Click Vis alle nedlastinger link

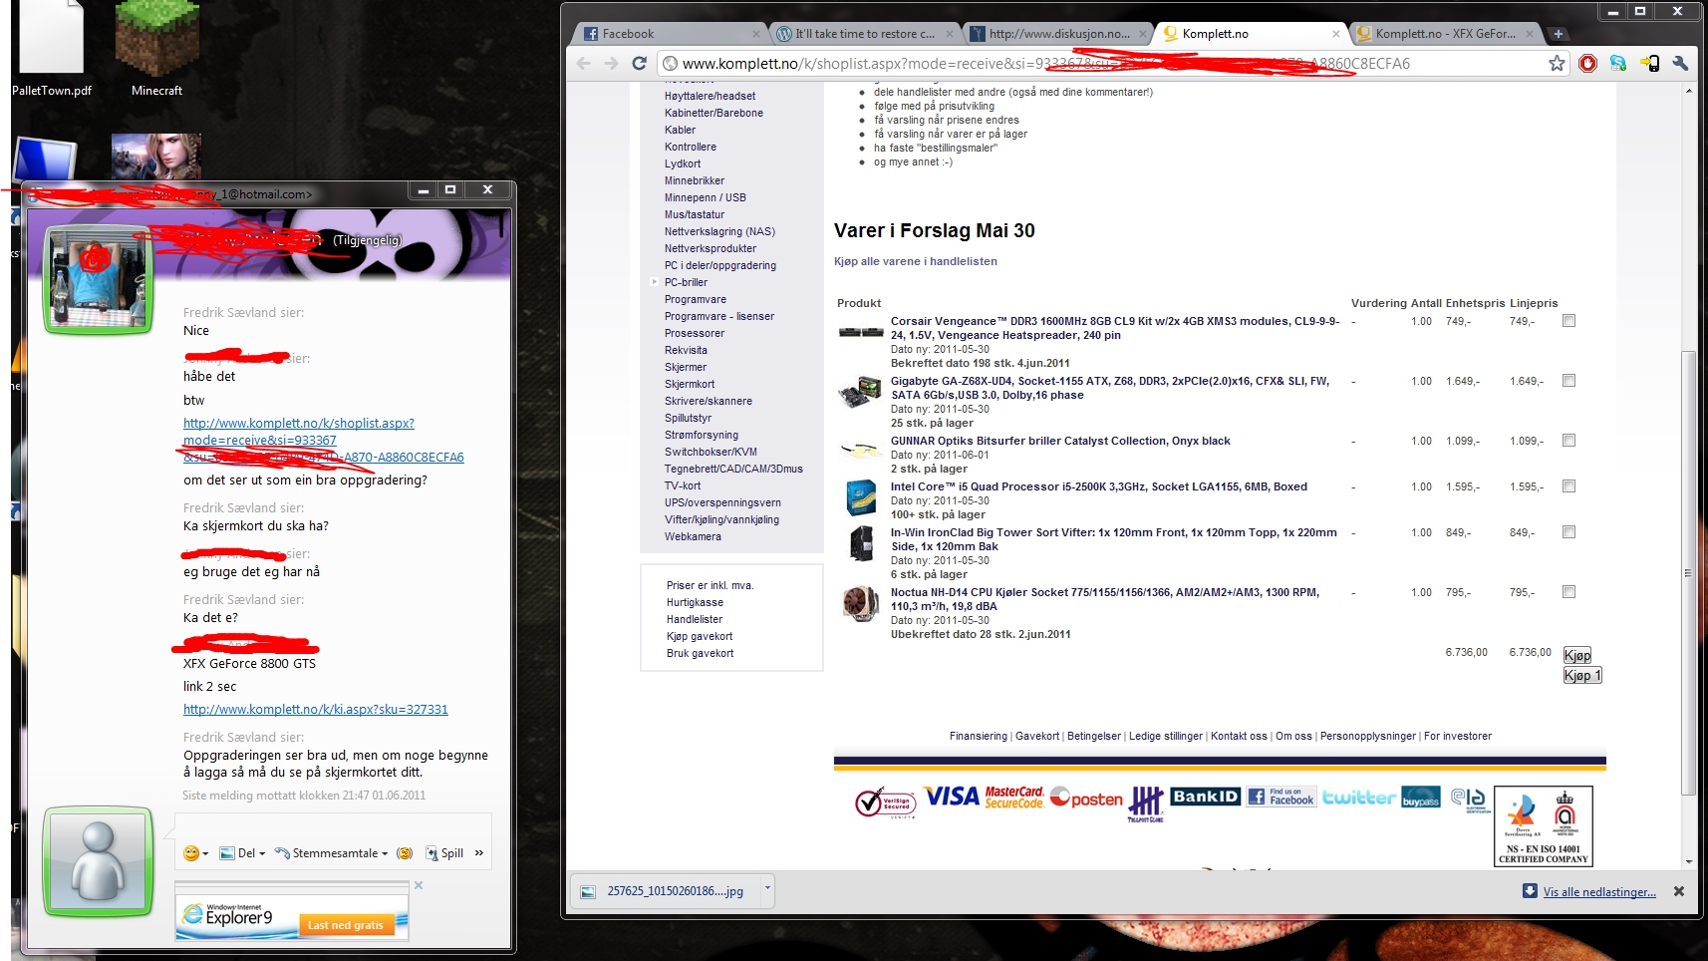click(x=1599, y=892)
